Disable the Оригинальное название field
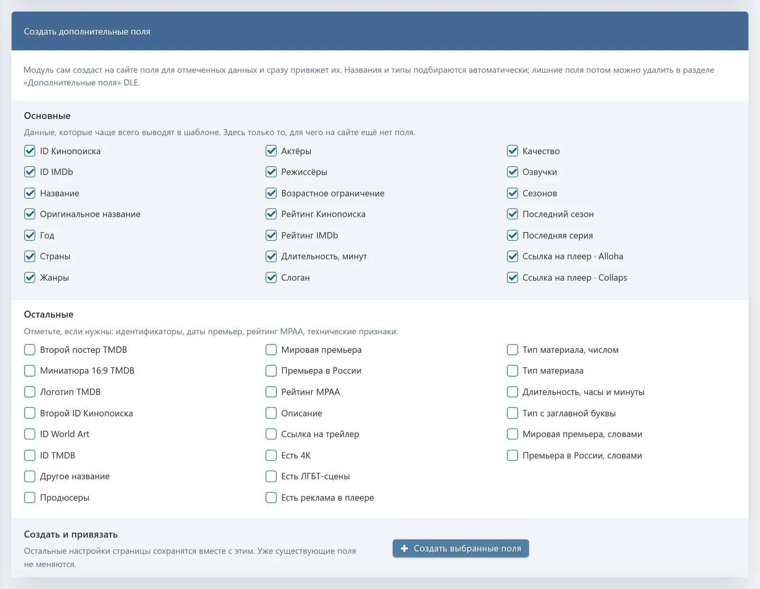This screenshot has width=760, height=589. [30, 214]
